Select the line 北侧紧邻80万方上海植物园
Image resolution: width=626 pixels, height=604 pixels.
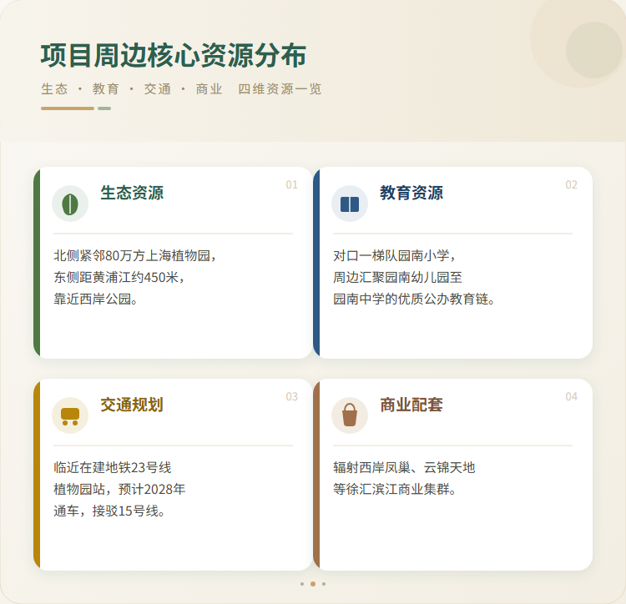pyautogui.click(x=135, y=255)
